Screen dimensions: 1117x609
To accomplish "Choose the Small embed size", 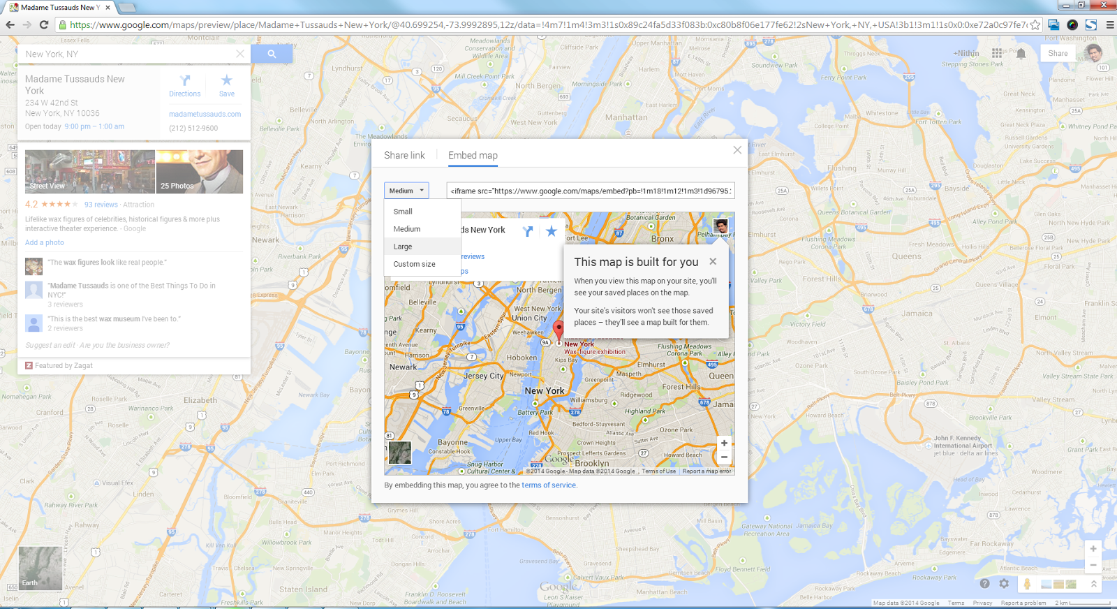I will click(x=422, y=211).
